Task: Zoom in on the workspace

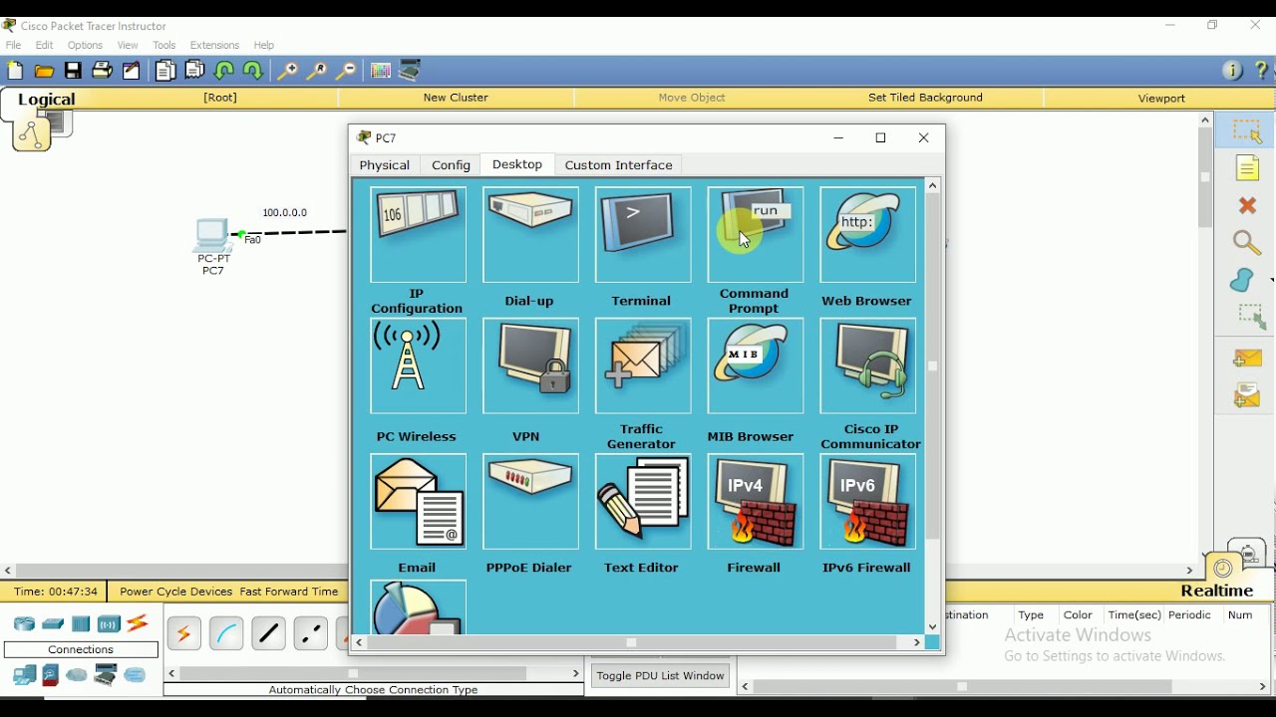Action: tap(287, 71)
